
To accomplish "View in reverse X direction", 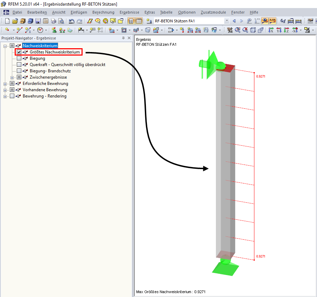I will [x=295, y=30].
